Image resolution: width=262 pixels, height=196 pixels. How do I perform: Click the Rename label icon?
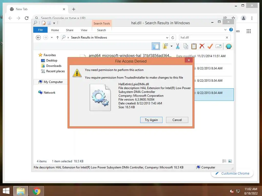[219, 46]
